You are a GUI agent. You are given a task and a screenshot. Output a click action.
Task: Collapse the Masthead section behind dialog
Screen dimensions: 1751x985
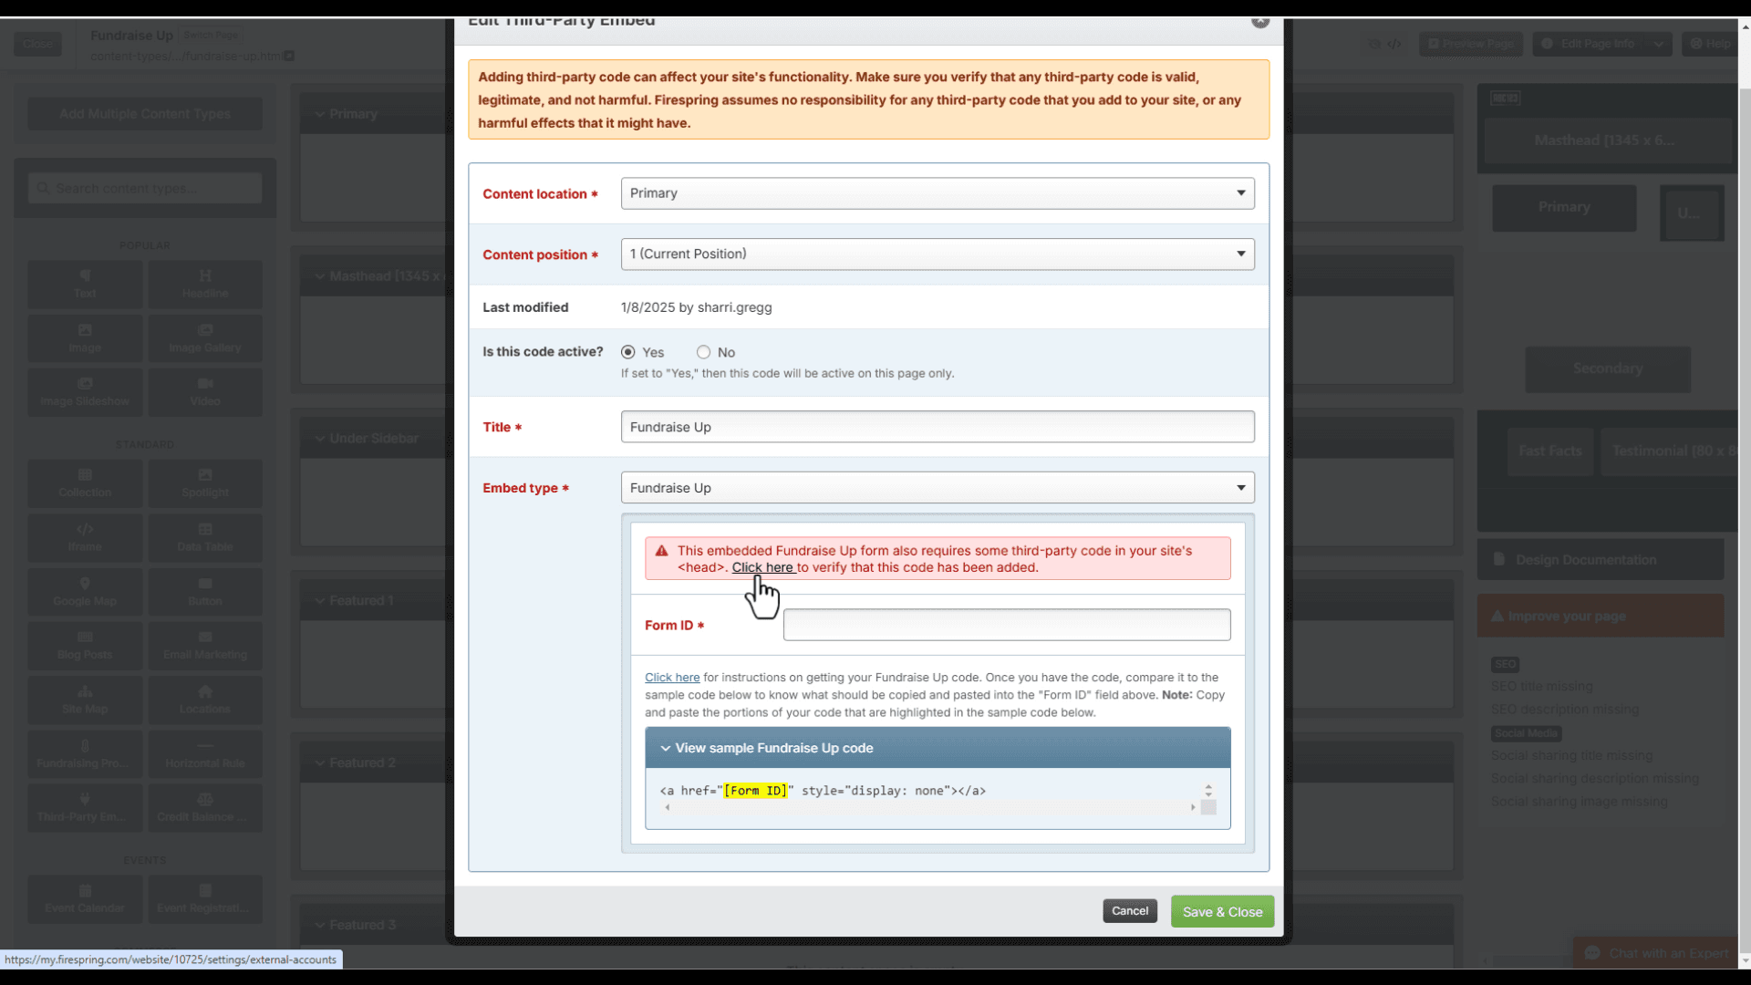320,276
